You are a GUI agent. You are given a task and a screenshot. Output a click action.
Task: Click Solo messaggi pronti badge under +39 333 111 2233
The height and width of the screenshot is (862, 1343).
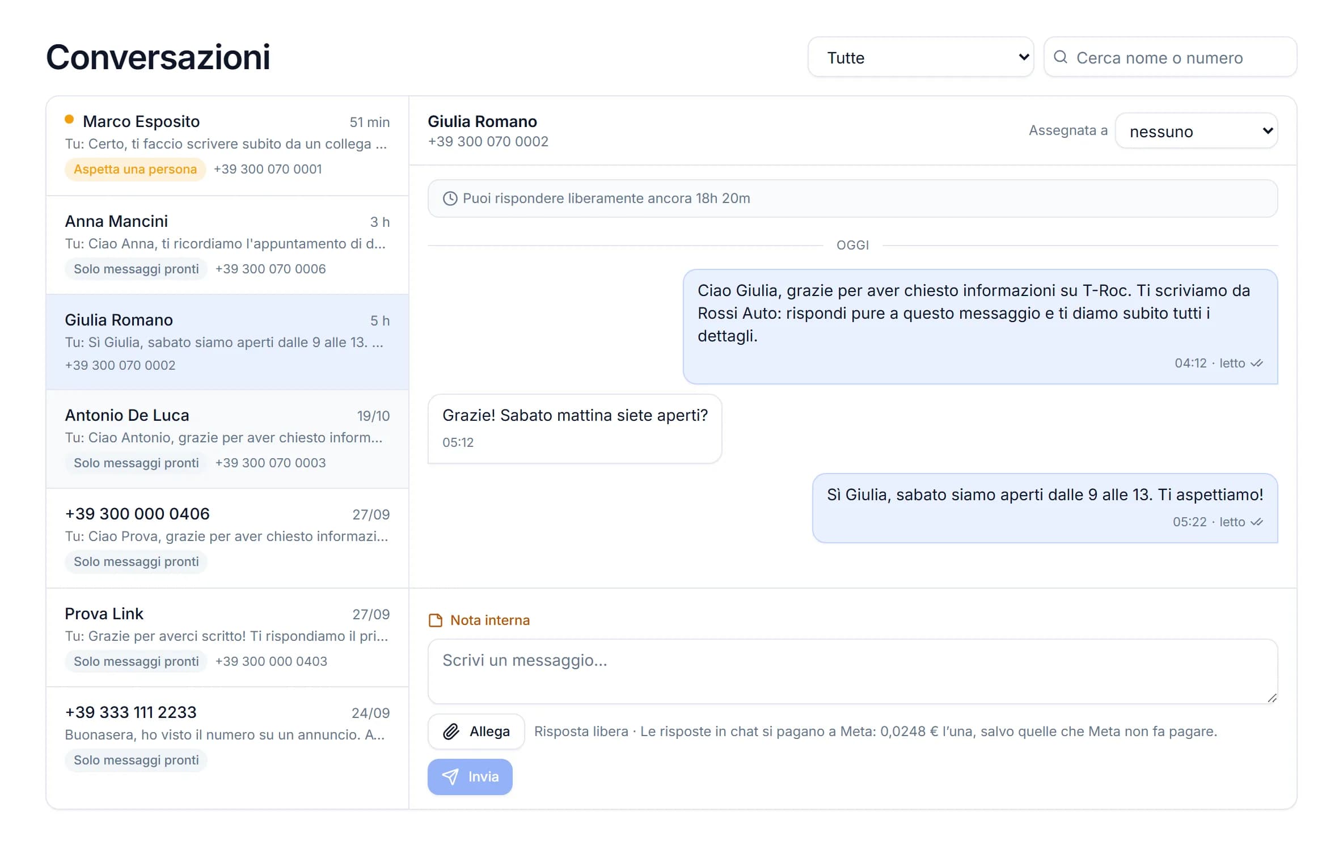(x=136, y=760)
